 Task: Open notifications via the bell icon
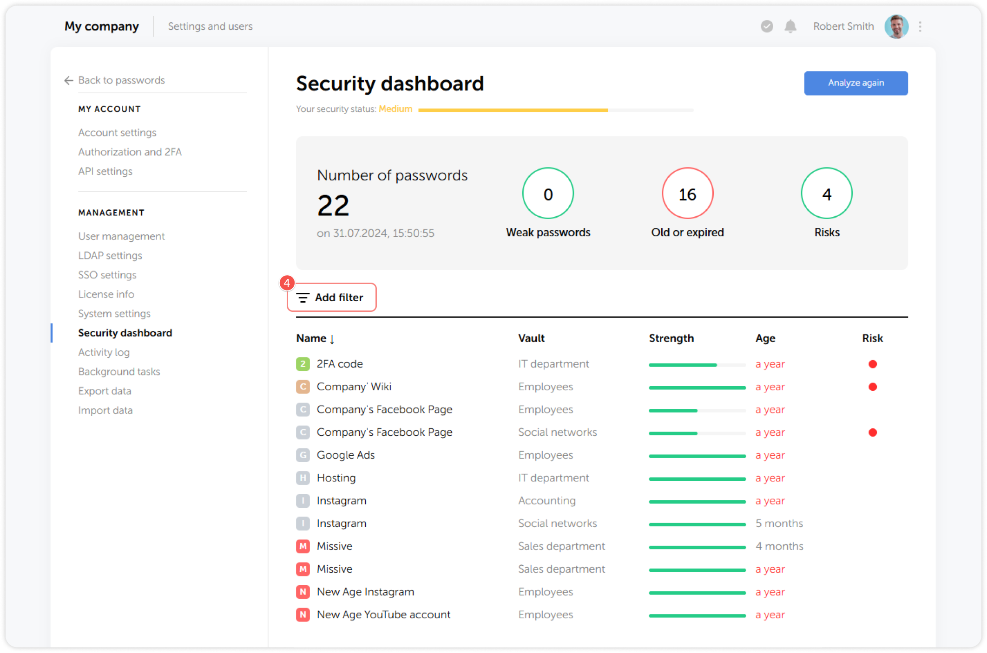790,26
